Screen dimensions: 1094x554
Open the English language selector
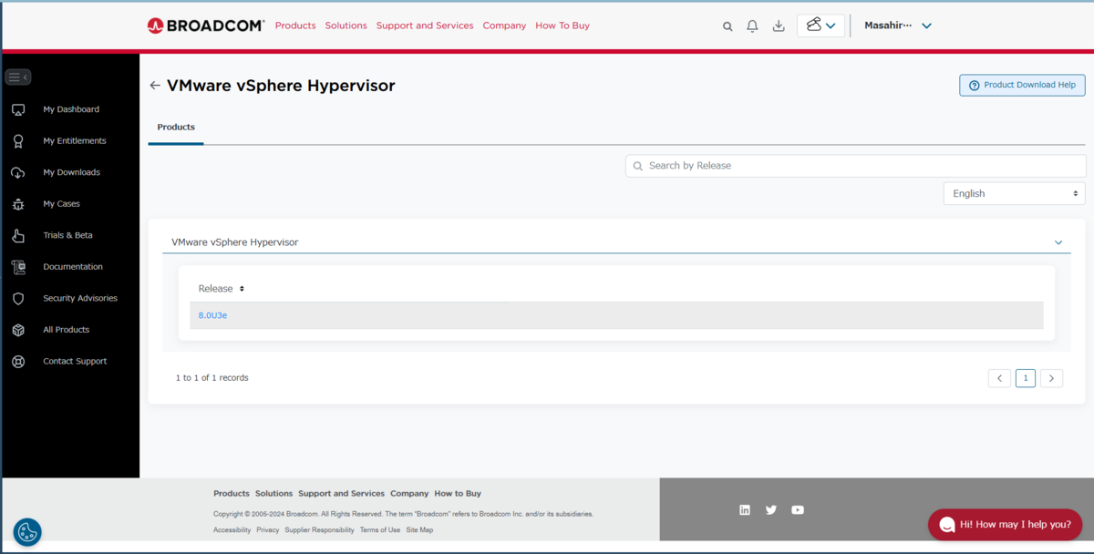click(1014, 193)
